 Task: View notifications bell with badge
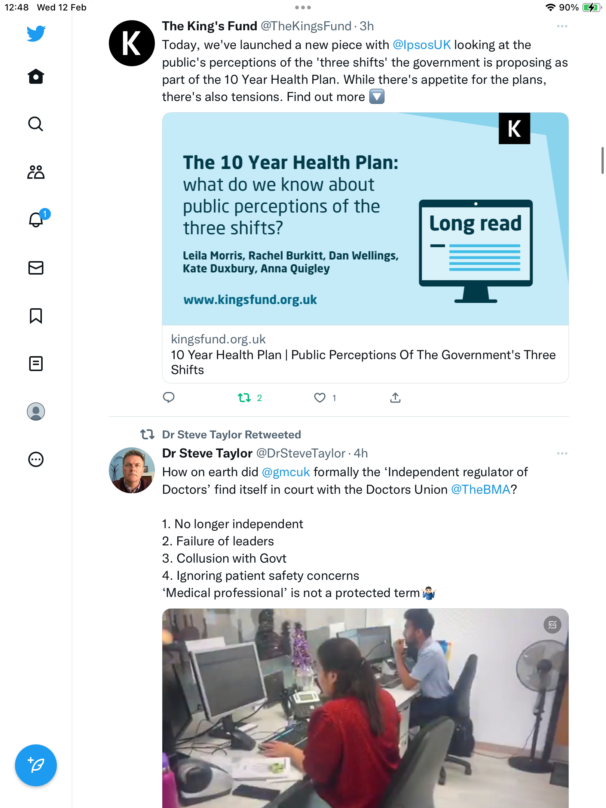pos(38,218)
